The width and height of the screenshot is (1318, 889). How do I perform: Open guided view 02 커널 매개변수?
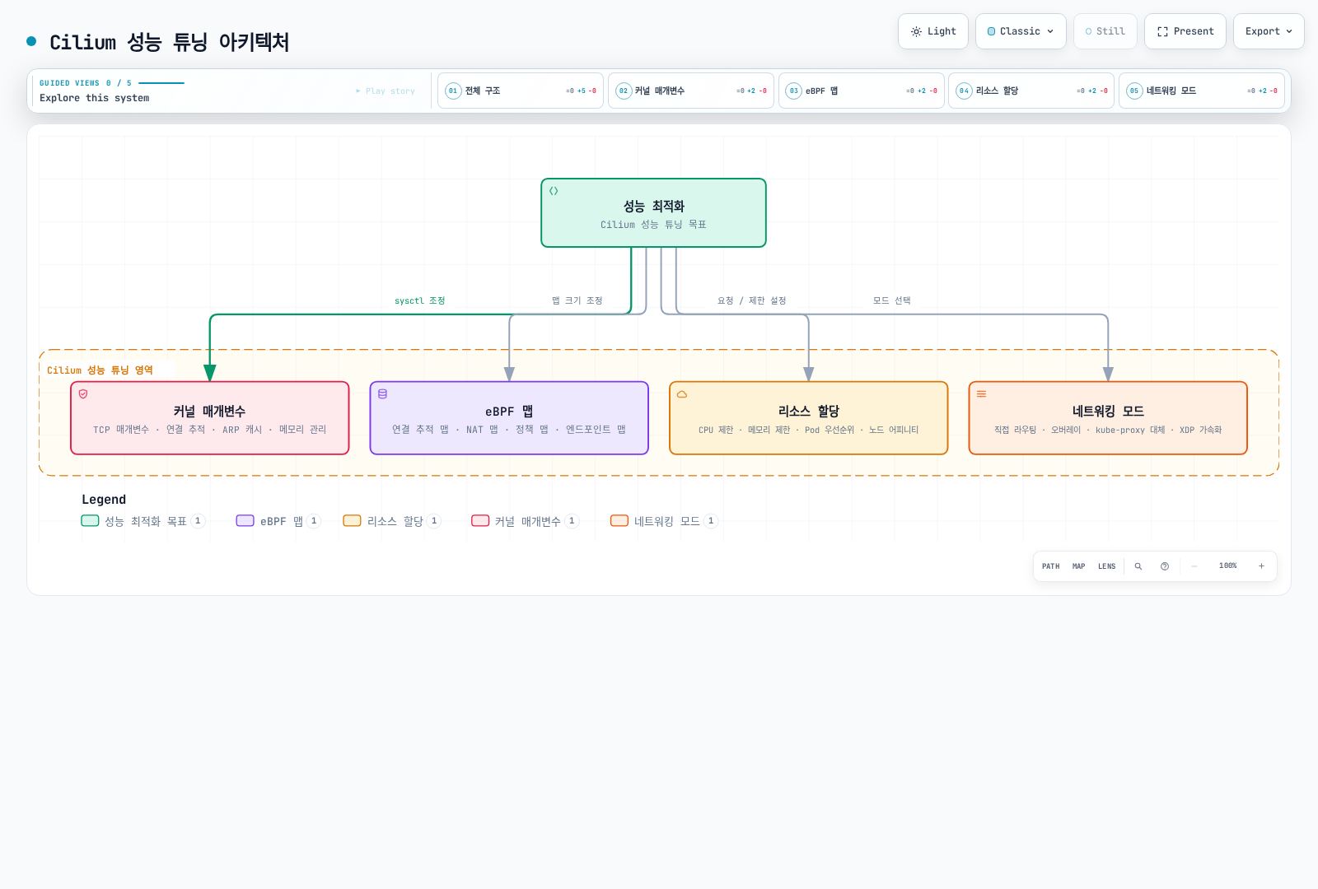pos(691,91)
